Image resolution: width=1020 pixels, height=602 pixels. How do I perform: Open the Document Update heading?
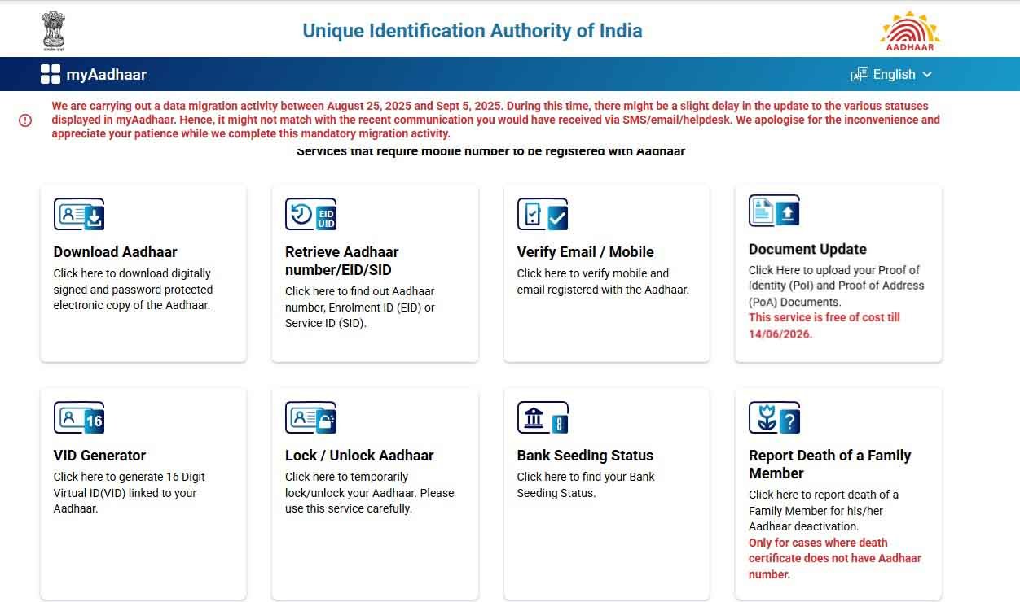coord(807,249)
